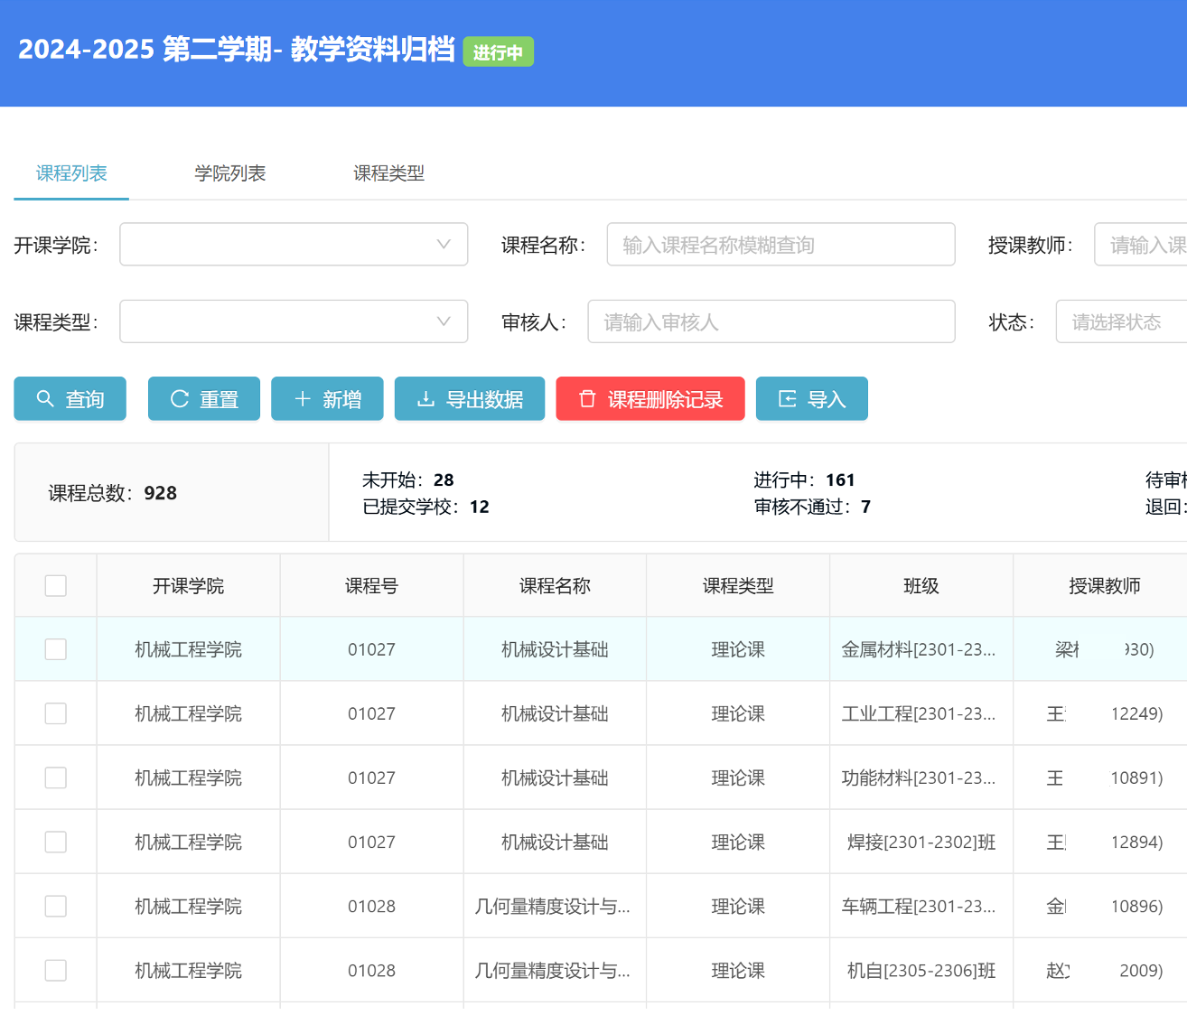Viewport: 1187px width, 1015px height.
Task: Open the 状态 select dropdown
Action: tap(1120, 322)
